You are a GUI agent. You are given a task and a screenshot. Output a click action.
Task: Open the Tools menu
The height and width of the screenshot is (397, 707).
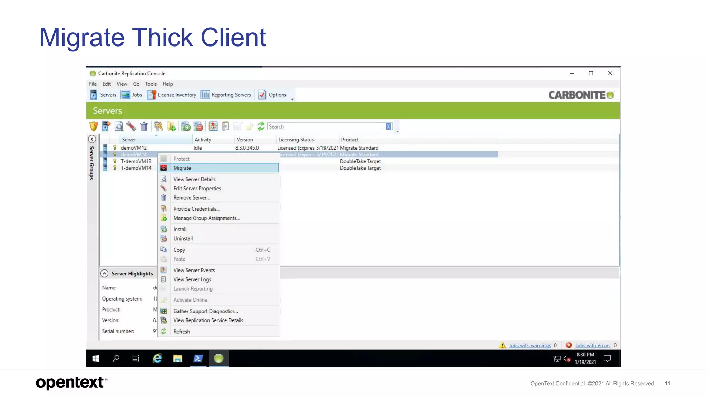pyautogui.click(x=151, y=84)
